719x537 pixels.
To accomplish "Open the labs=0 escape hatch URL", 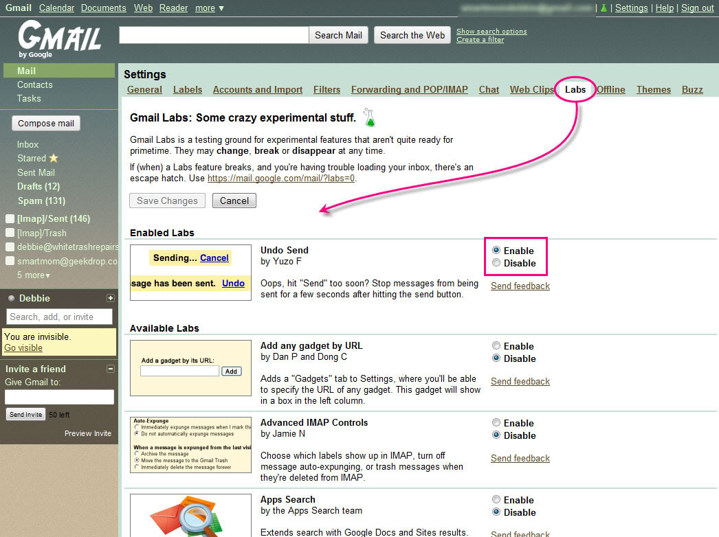I will (281, 179).
